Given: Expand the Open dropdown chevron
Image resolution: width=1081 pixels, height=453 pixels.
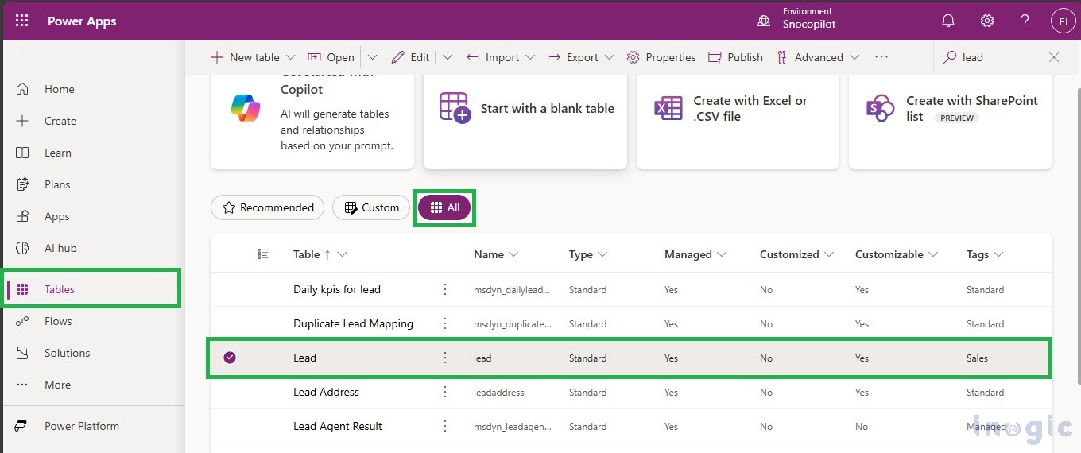Looking at the screenshot, I should click(x=373, y=57).
